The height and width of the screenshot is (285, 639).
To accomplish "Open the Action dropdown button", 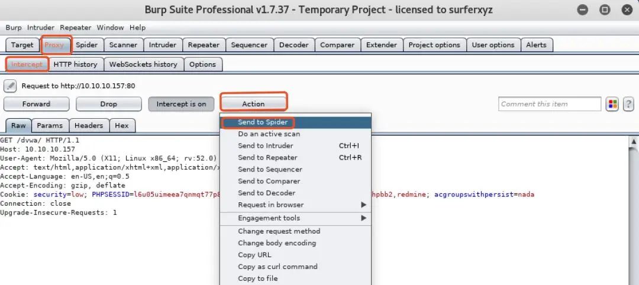I will click(253, 104).
